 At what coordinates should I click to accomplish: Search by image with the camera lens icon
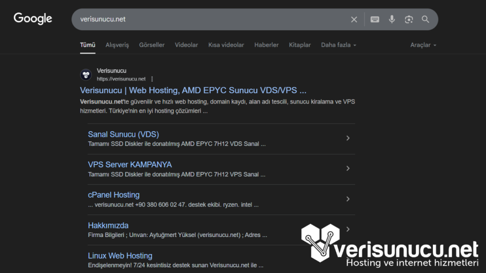pyautogui.click(x=409, y=19)
